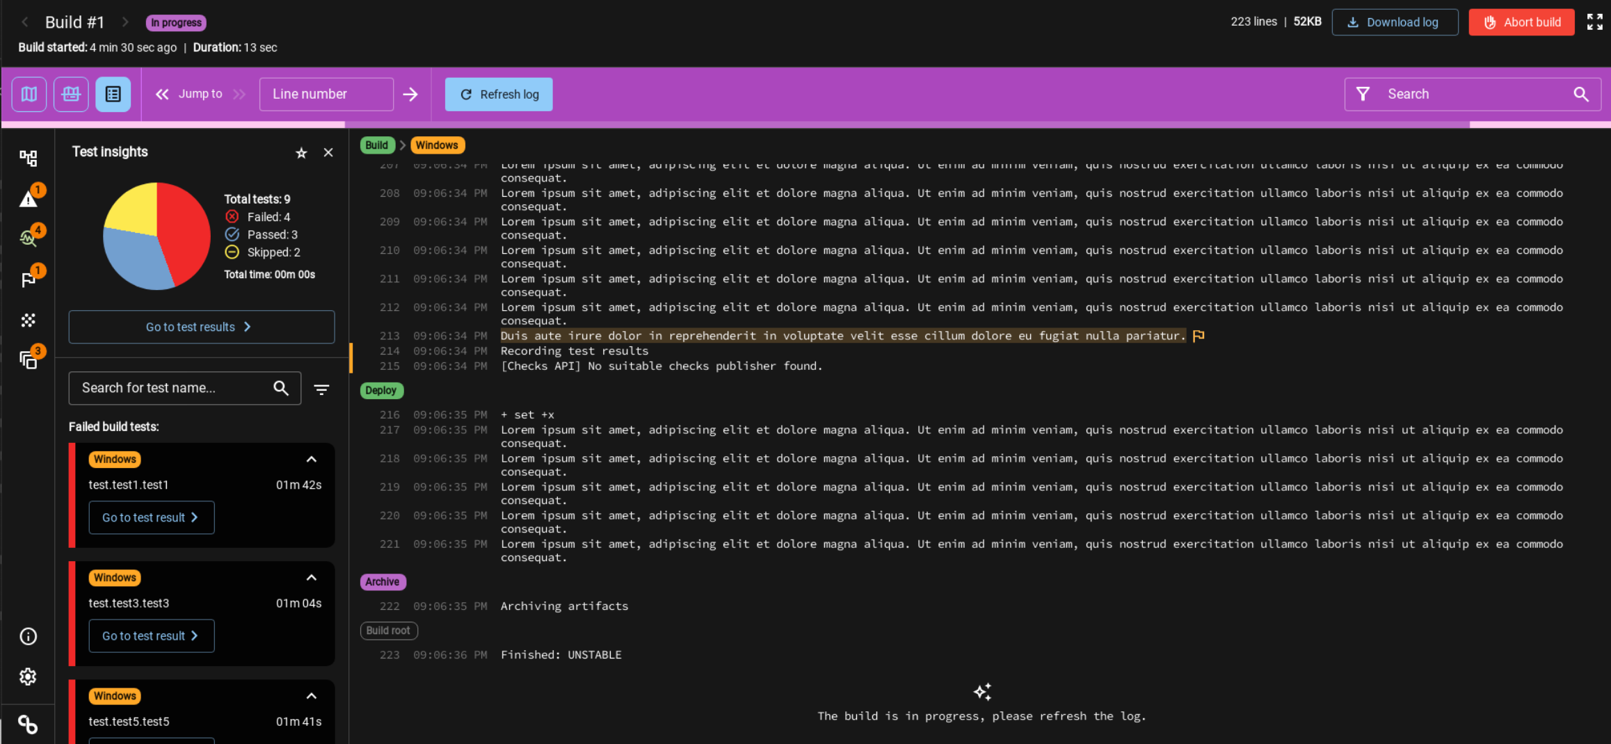Click Windows tag on test.test1.test1 card
The image size is (1611, 744).
[x=115, y=460]
